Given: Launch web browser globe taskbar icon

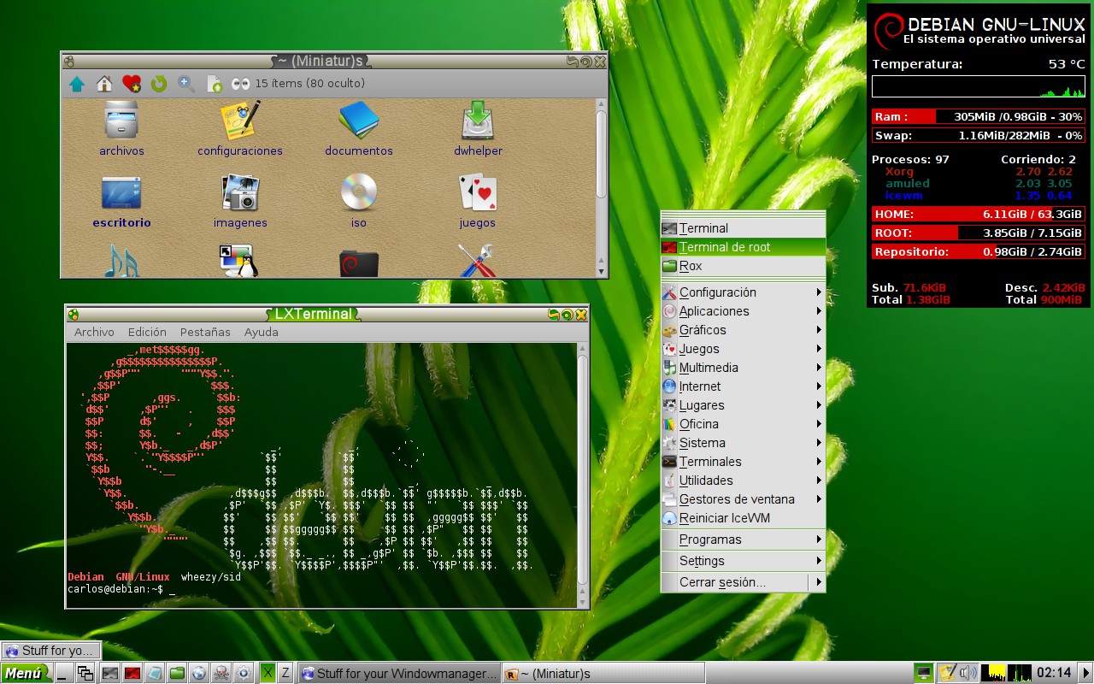Looking at the screenshot, I should point(199,674).
